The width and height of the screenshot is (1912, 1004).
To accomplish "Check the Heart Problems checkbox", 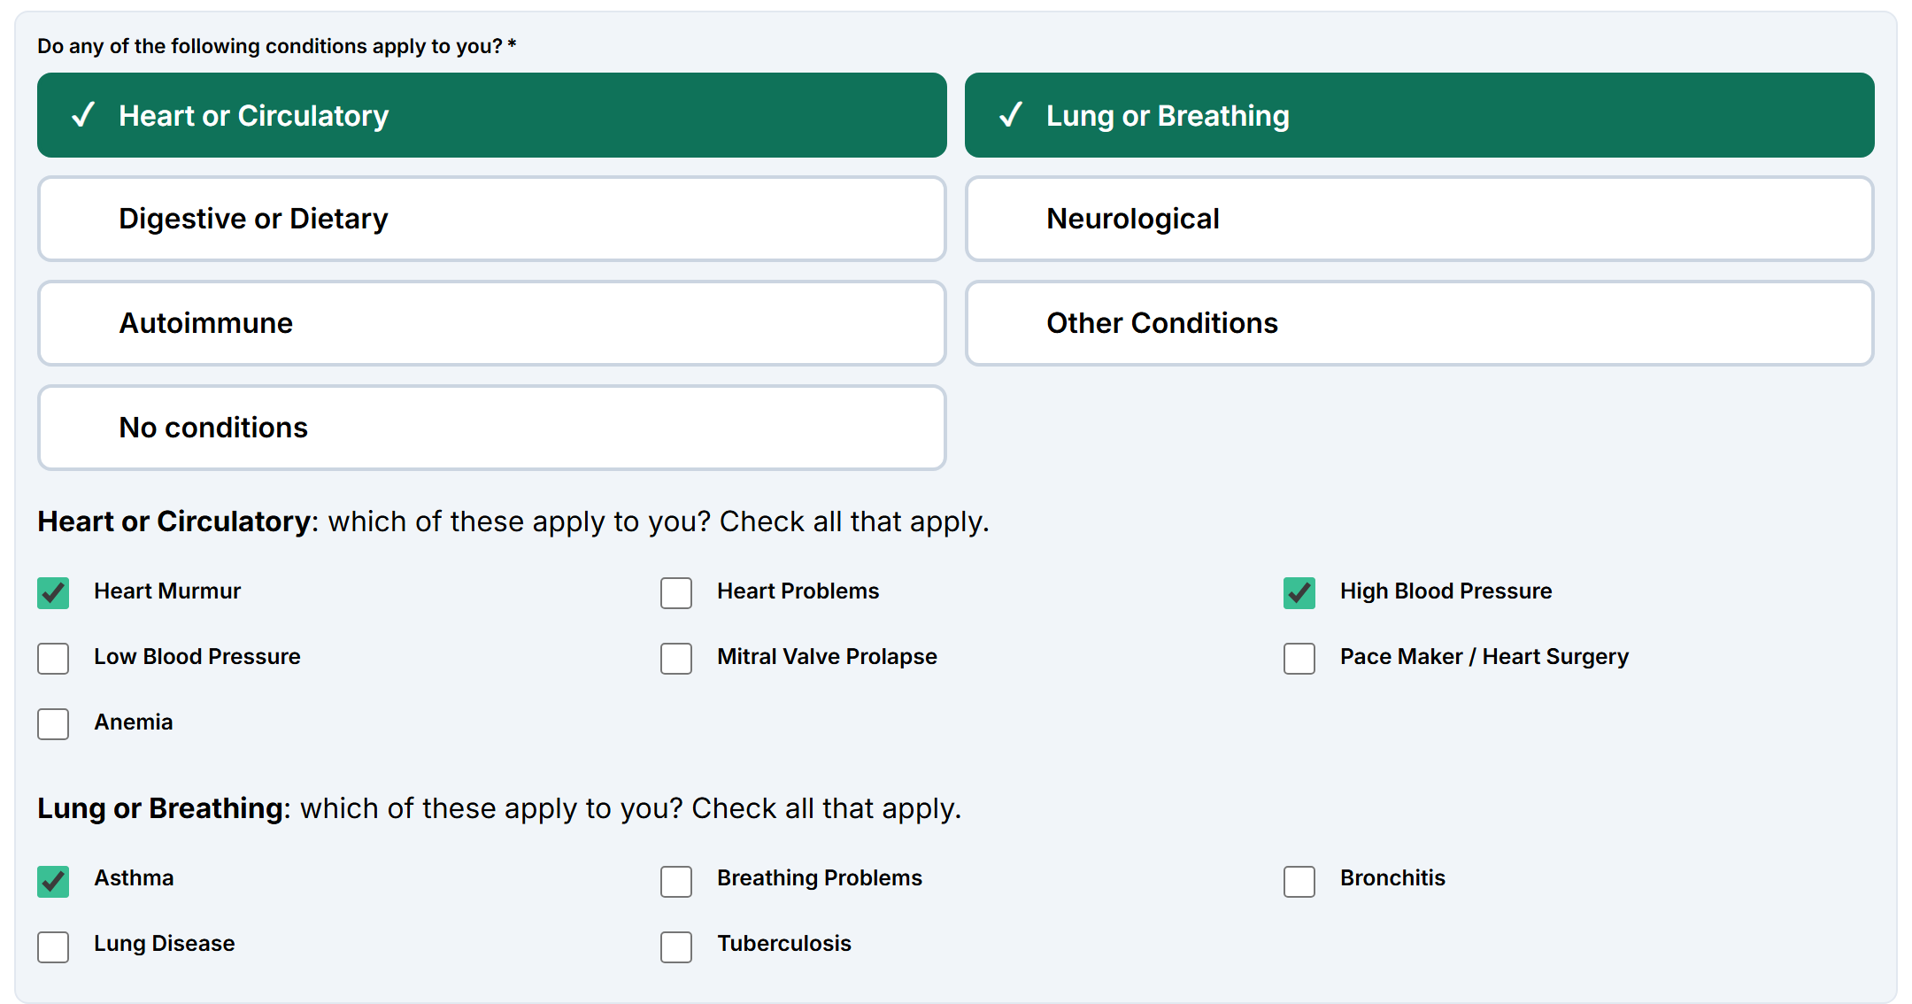I will (x=676, y=592).
